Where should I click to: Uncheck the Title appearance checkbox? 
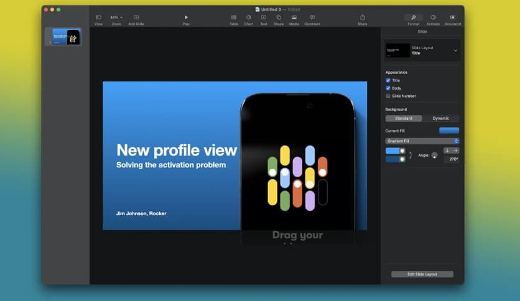tap(388, 80)
